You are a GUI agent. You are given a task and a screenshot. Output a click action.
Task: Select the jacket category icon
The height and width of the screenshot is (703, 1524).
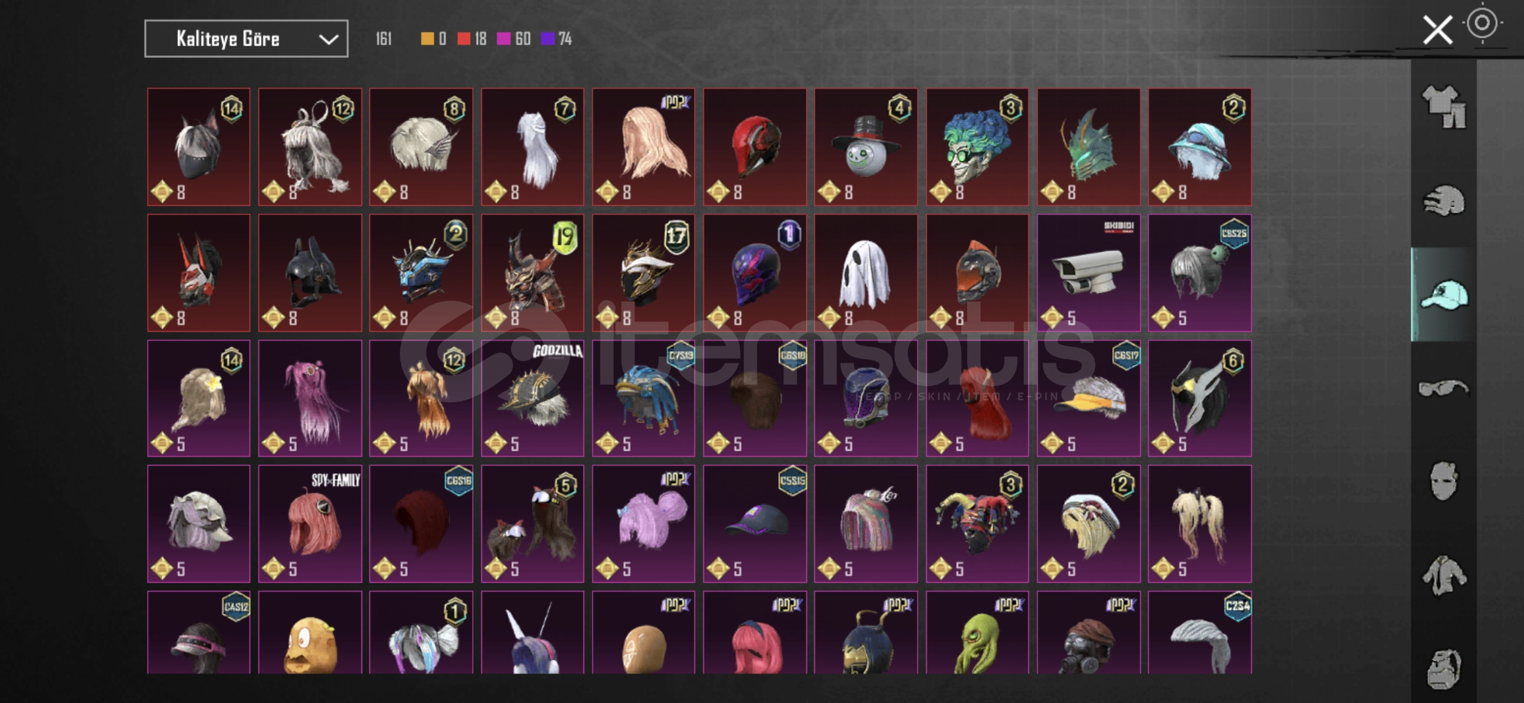[x=1444, y=575]
